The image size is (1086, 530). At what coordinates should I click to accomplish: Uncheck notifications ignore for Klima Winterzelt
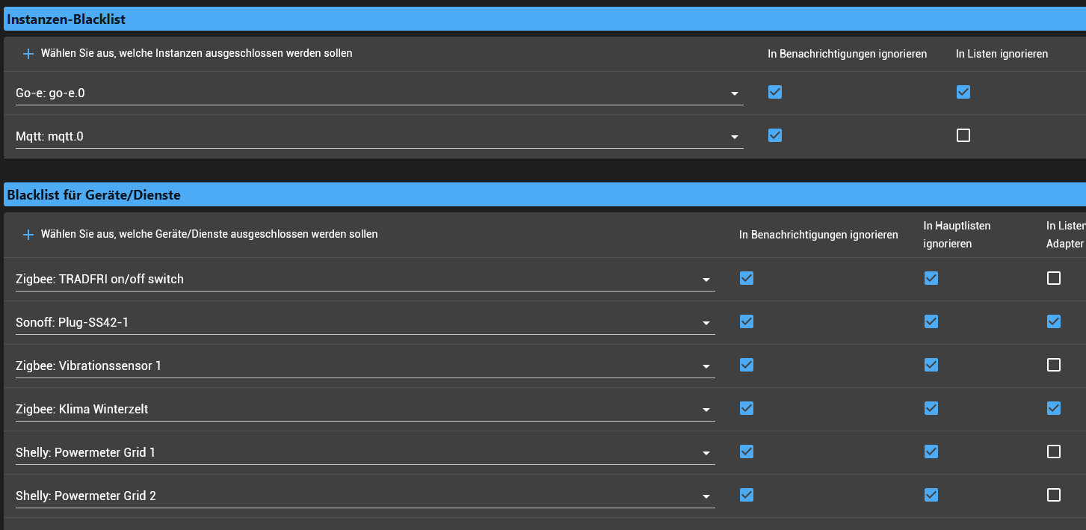point(747,408)
